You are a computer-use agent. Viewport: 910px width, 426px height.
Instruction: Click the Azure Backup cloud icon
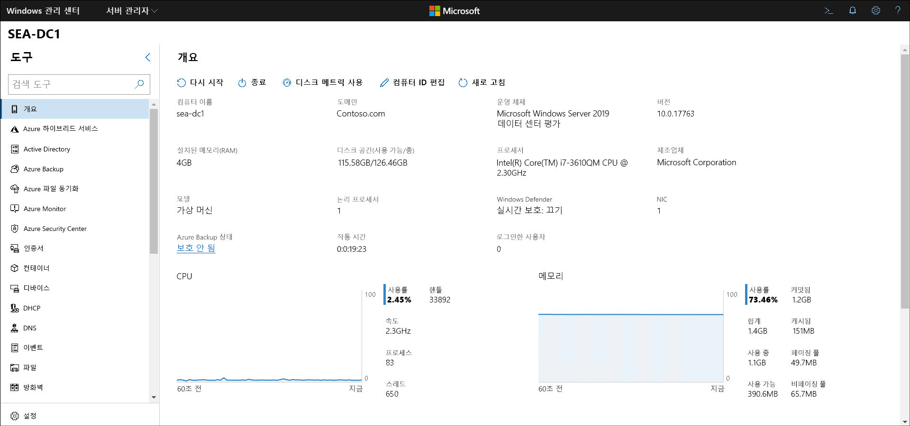click(15, 169)
